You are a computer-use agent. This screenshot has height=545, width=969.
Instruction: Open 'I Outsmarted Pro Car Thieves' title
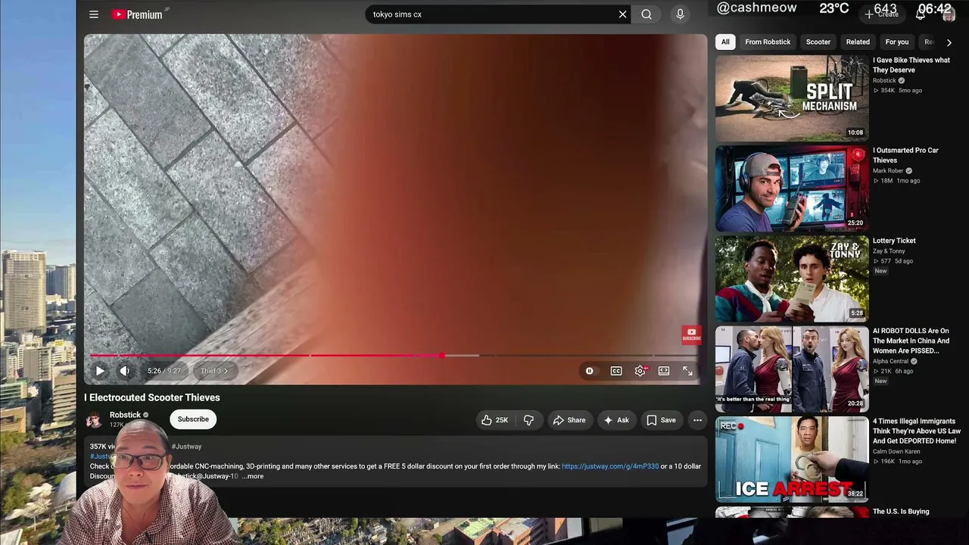point(905,155)
